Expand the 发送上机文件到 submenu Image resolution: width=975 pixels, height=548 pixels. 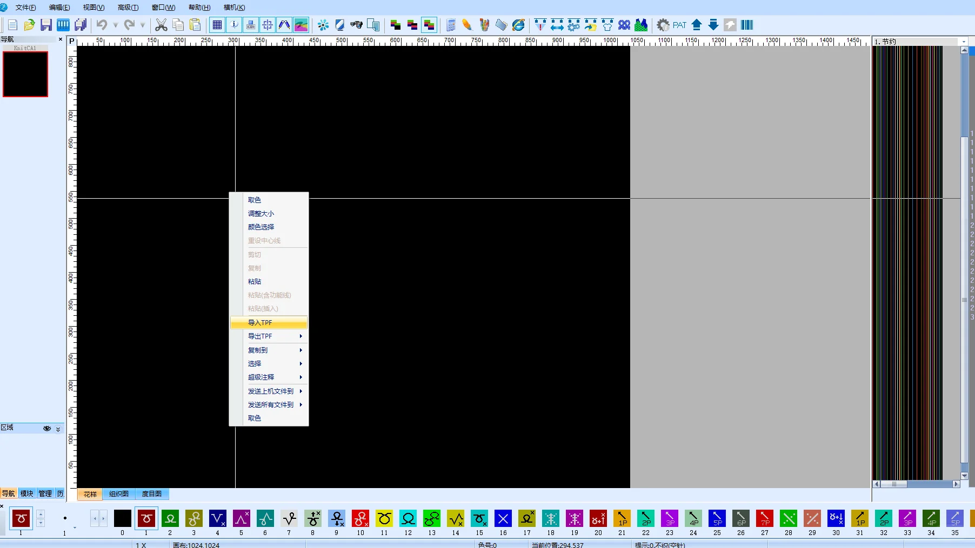click(269, 391)
